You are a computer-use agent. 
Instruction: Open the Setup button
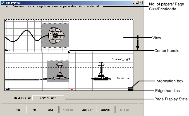pos(51,110)
